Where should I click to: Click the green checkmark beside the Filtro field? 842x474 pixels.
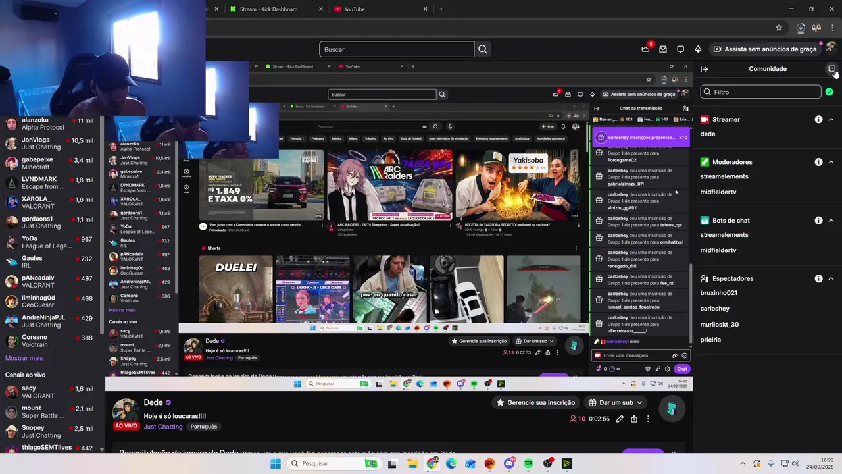(830, 92)
